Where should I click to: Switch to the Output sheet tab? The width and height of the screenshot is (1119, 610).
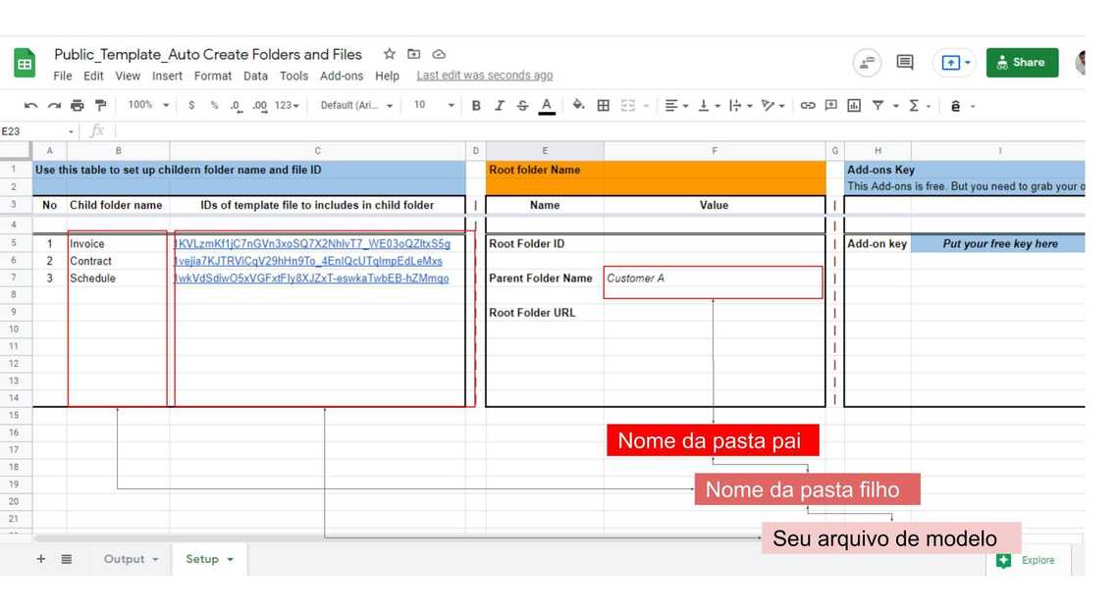pos(131,559)
